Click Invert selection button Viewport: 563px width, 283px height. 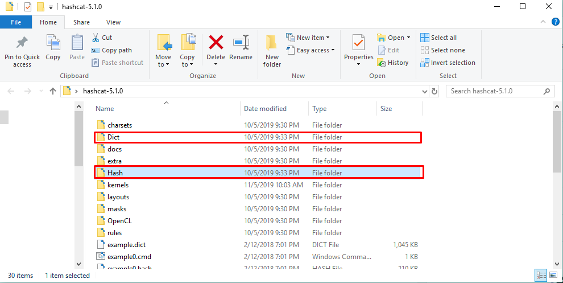(448, 63)
